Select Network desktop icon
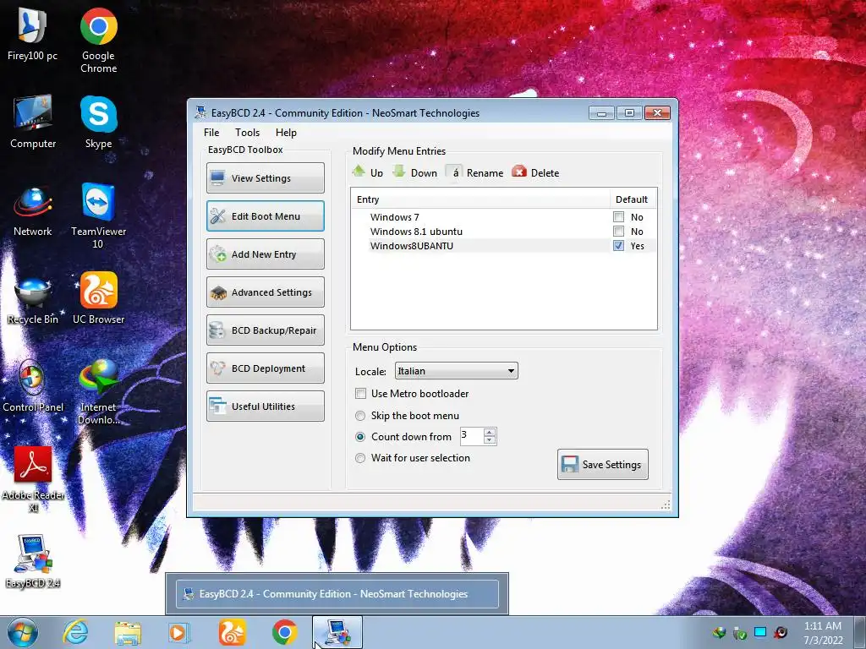866x649 pixels. pyautogui.click(x=33, y=210)
